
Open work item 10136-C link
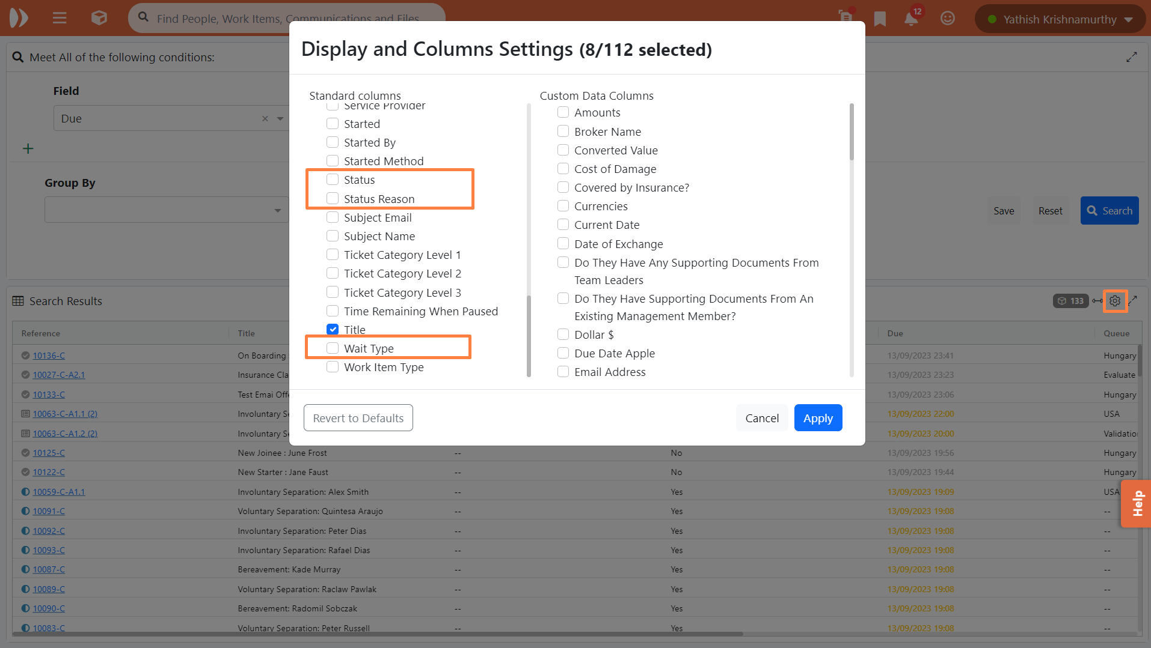(49, 356)
